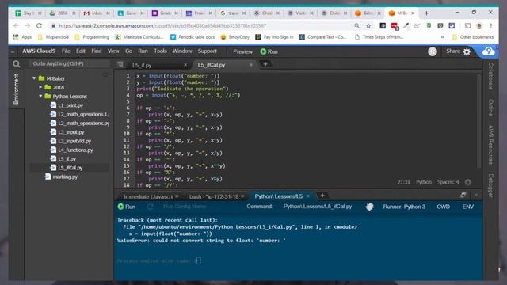
Task: Open L1_print.py in the file tree
Action: (71, 105)
